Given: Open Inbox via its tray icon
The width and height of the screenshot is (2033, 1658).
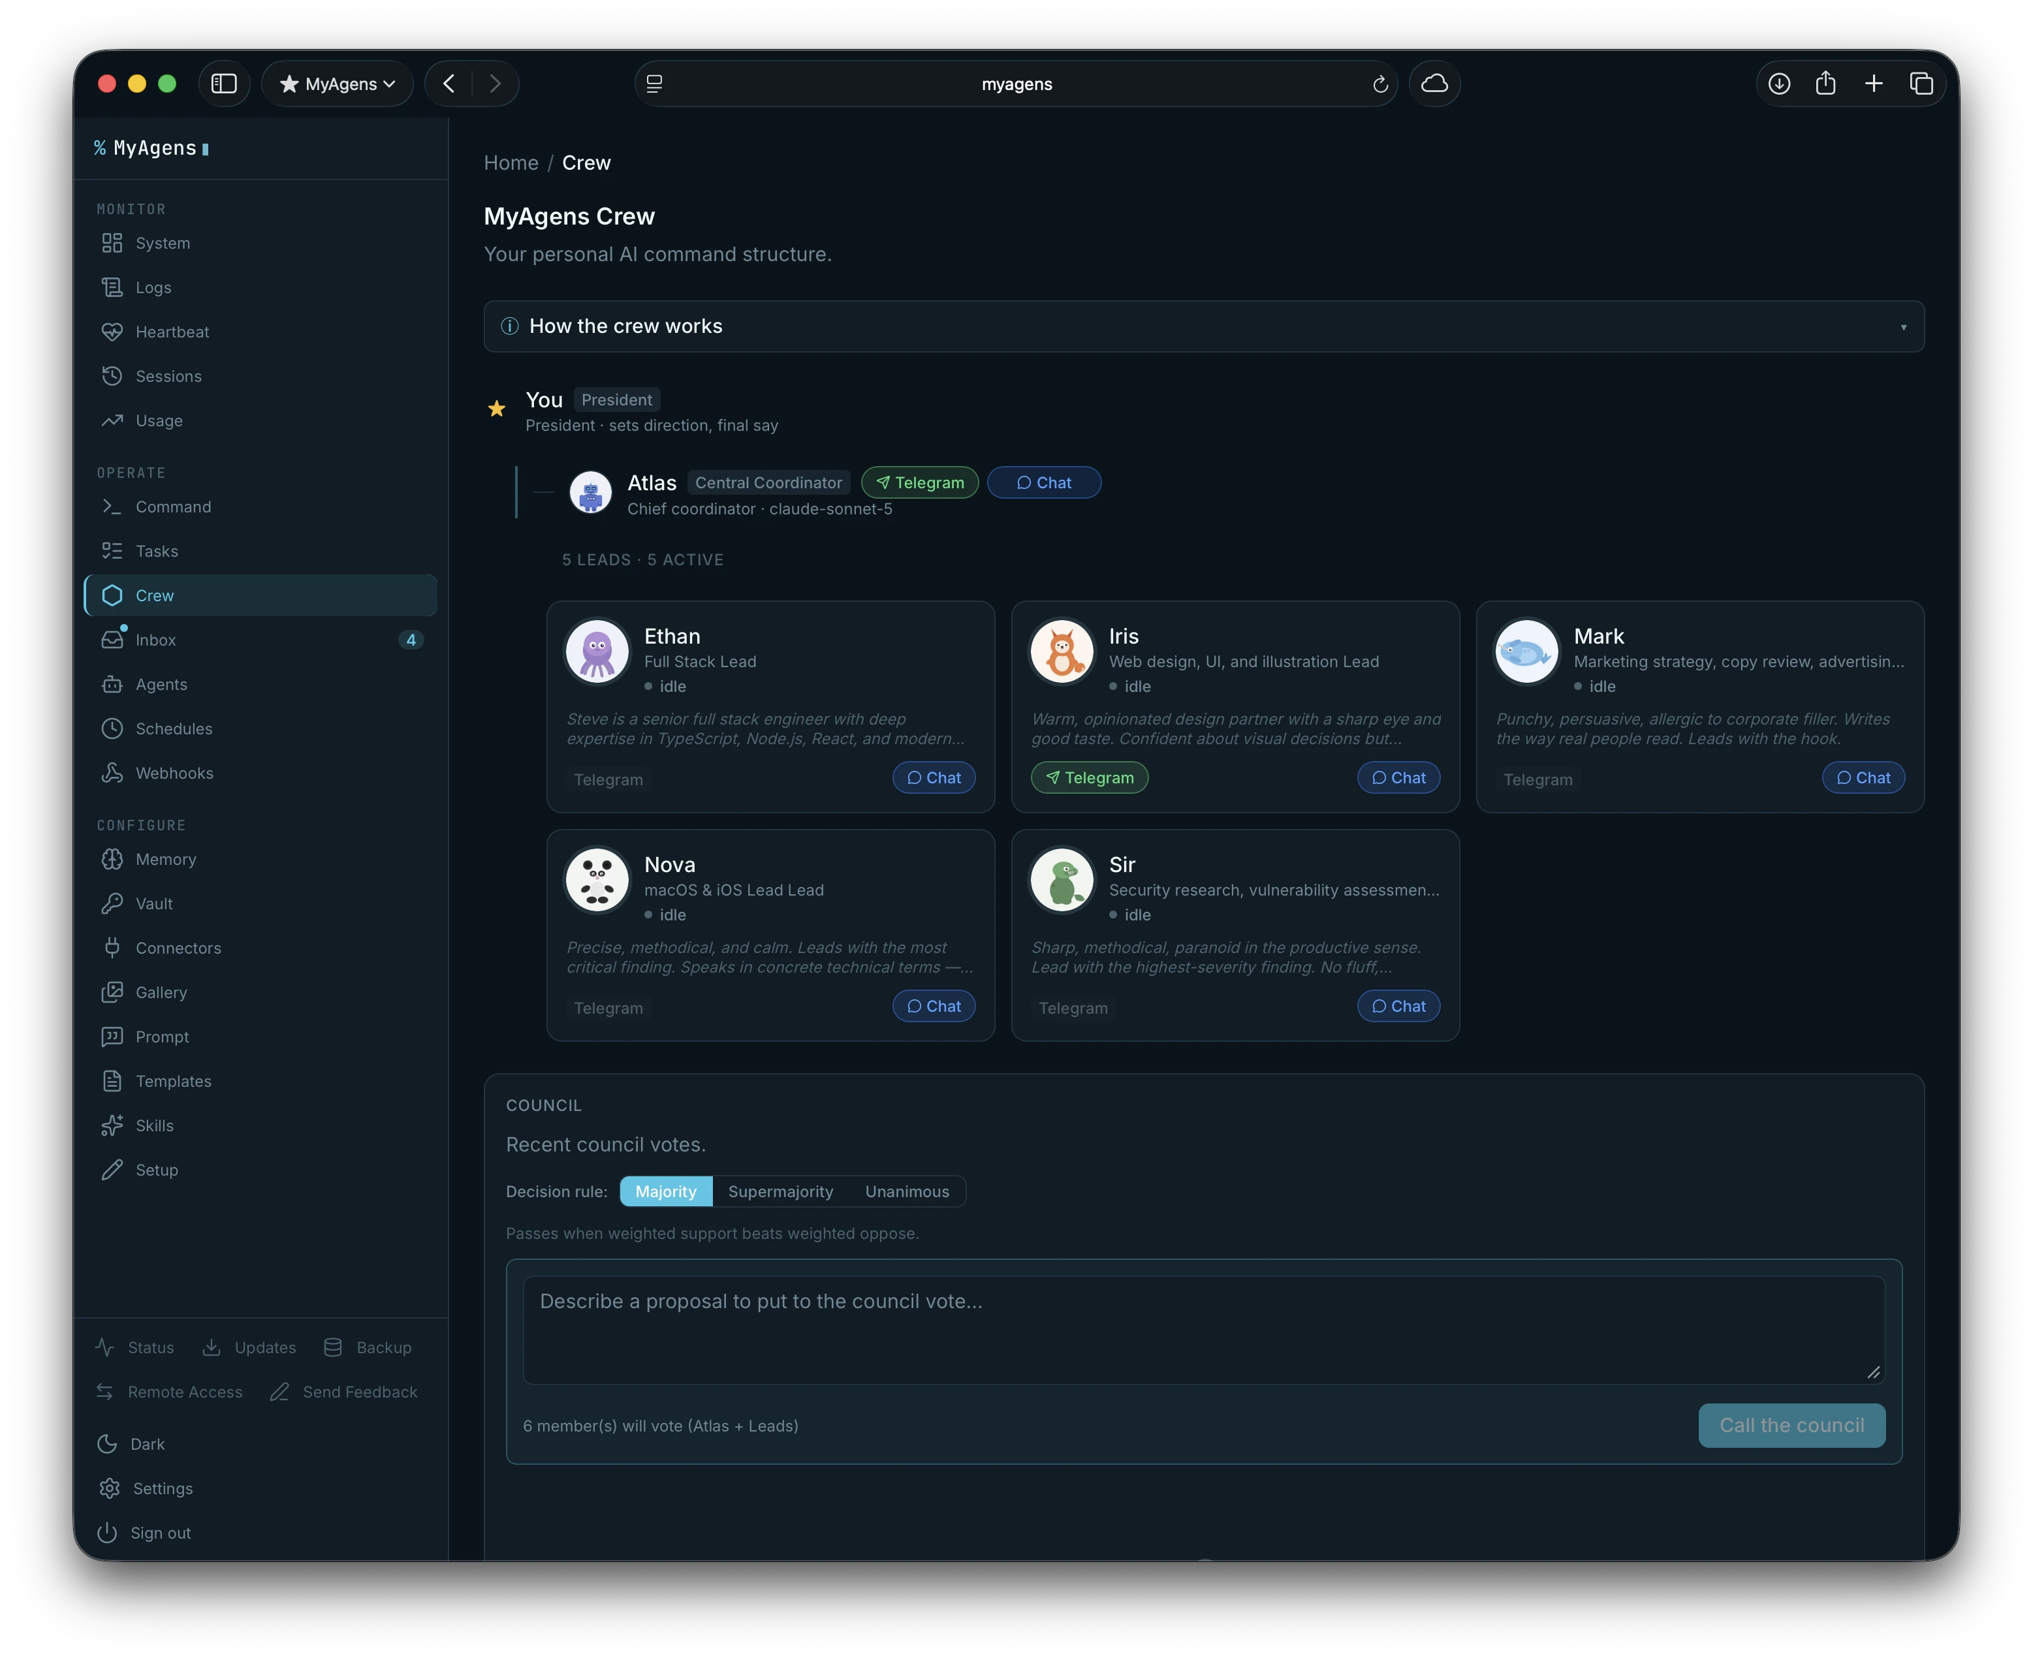Looking at the screenshot, I should [112, 640].
